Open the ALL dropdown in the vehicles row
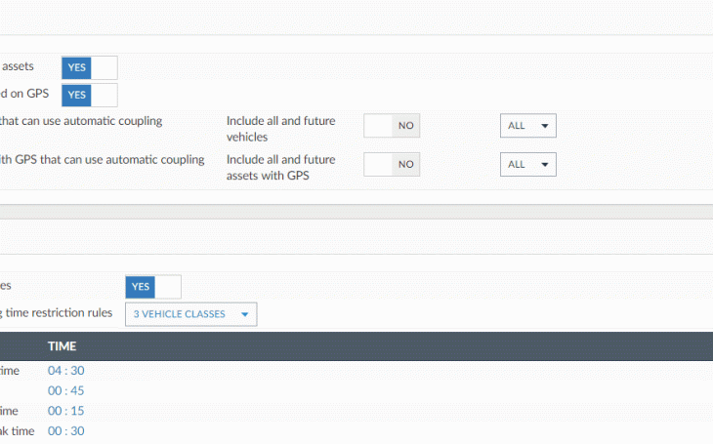This screenshot has width=713, height=444. click(x=527, y=126)
